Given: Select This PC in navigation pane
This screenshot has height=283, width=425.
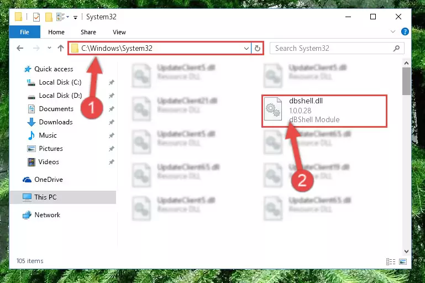Looking at the screenshot, I should click(x=62, y=197).
